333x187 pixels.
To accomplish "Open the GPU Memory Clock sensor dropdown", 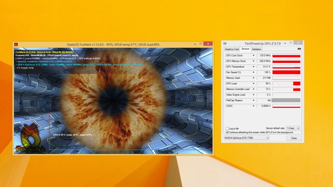I will tap(253, 61).
